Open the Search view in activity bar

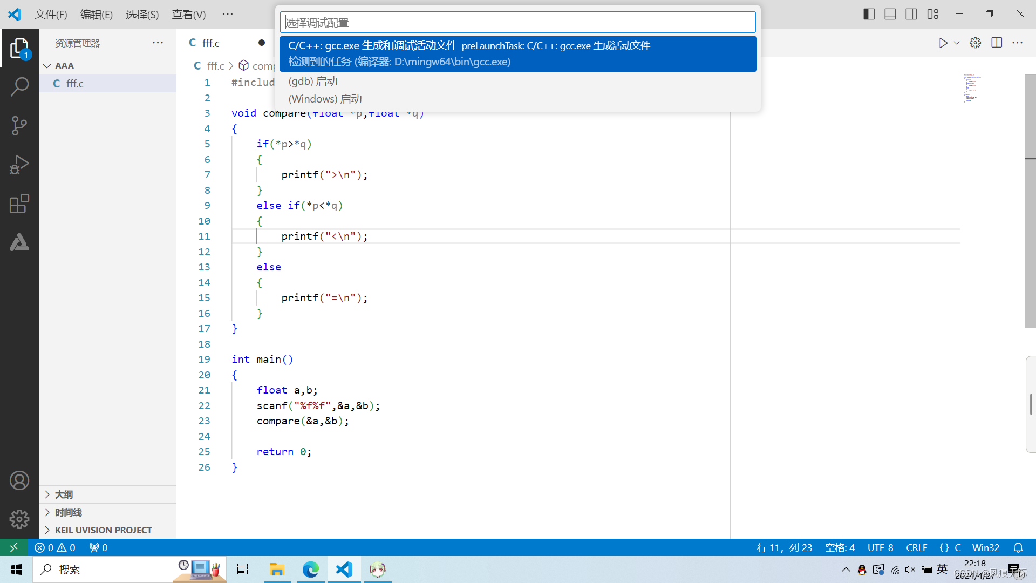coord(19,86)
